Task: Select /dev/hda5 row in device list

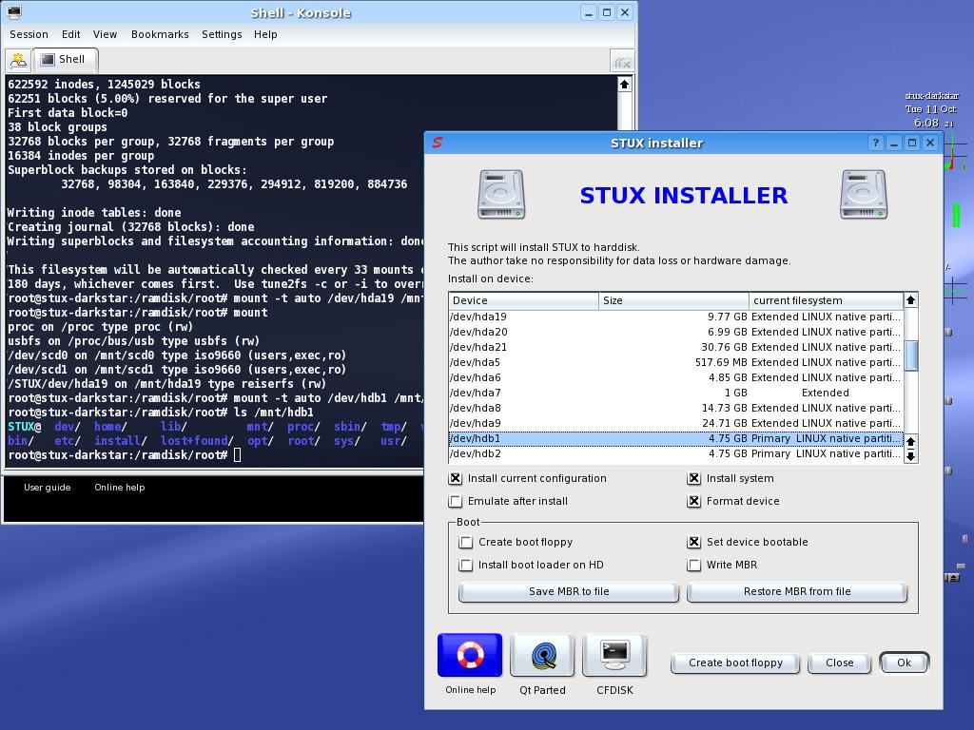Action: [675, 362]
